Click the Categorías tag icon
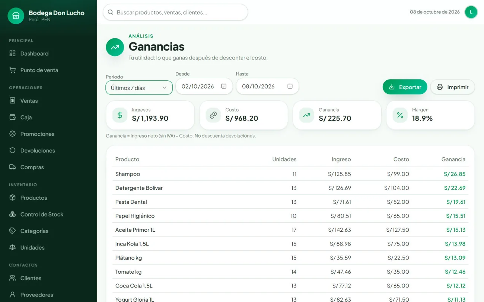 pos(13,231)
